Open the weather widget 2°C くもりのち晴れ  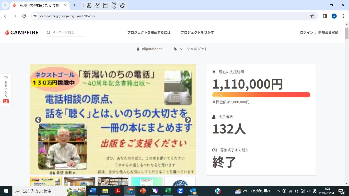(x=252, y=191)
